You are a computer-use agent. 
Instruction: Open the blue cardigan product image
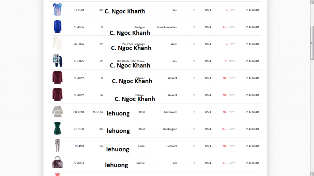click(57, 27)
